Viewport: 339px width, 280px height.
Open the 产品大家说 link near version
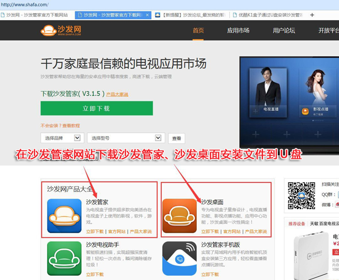tap(117, 94)
